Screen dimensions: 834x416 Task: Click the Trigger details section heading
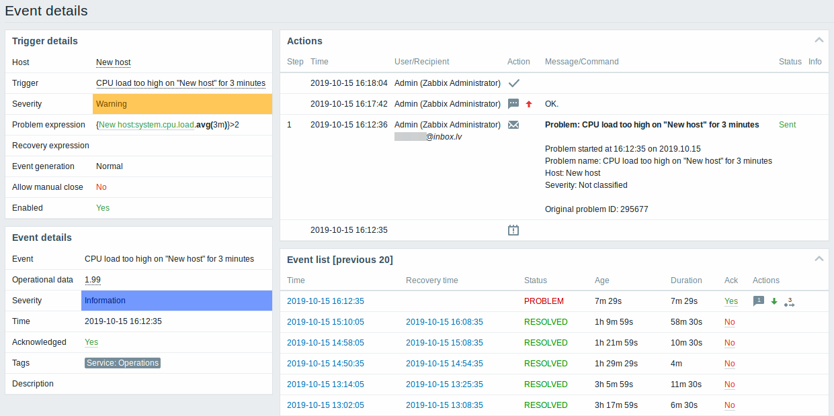45,41
